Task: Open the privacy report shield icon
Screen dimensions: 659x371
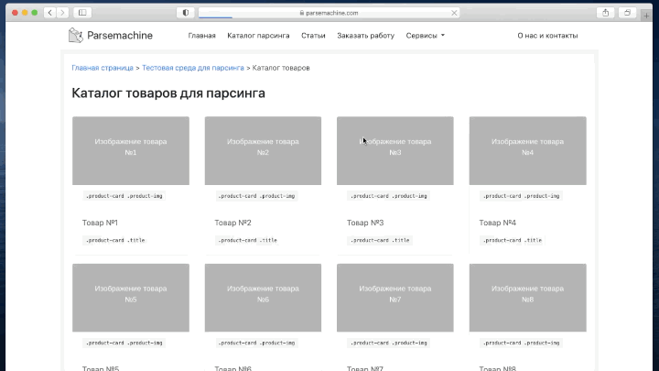Action: tap(185, 13)
